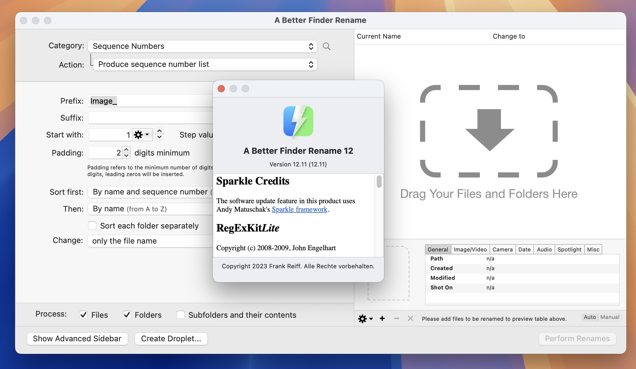Open the Action dropdown Produce sequence number list

click(x=205, y=64)
